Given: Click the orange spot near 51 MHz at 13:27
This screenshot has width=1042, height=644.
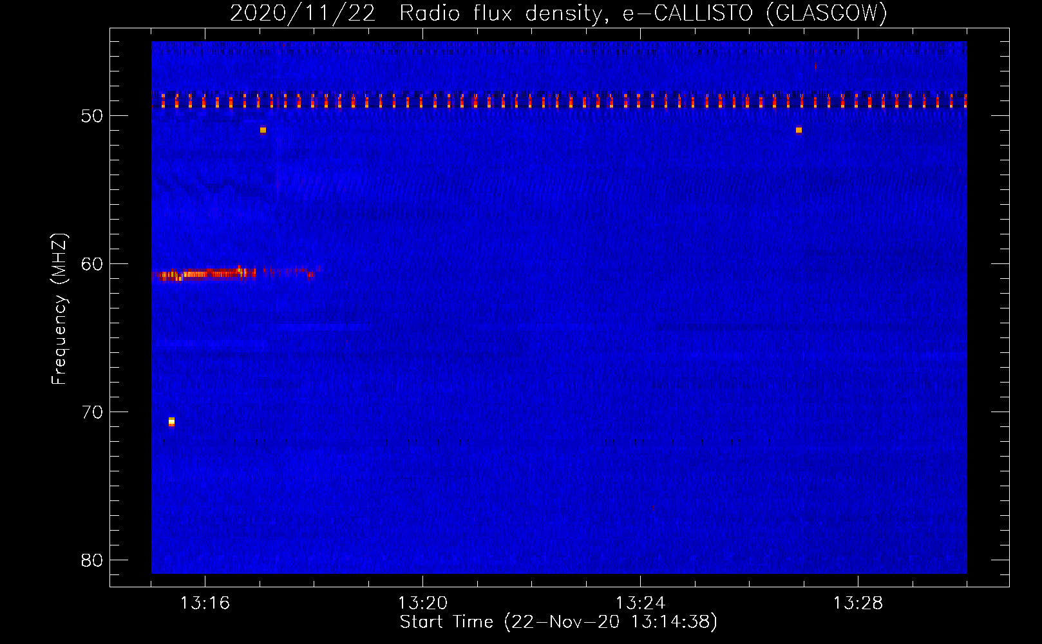Looking at the screenshot, I should [x=799, y=130].
